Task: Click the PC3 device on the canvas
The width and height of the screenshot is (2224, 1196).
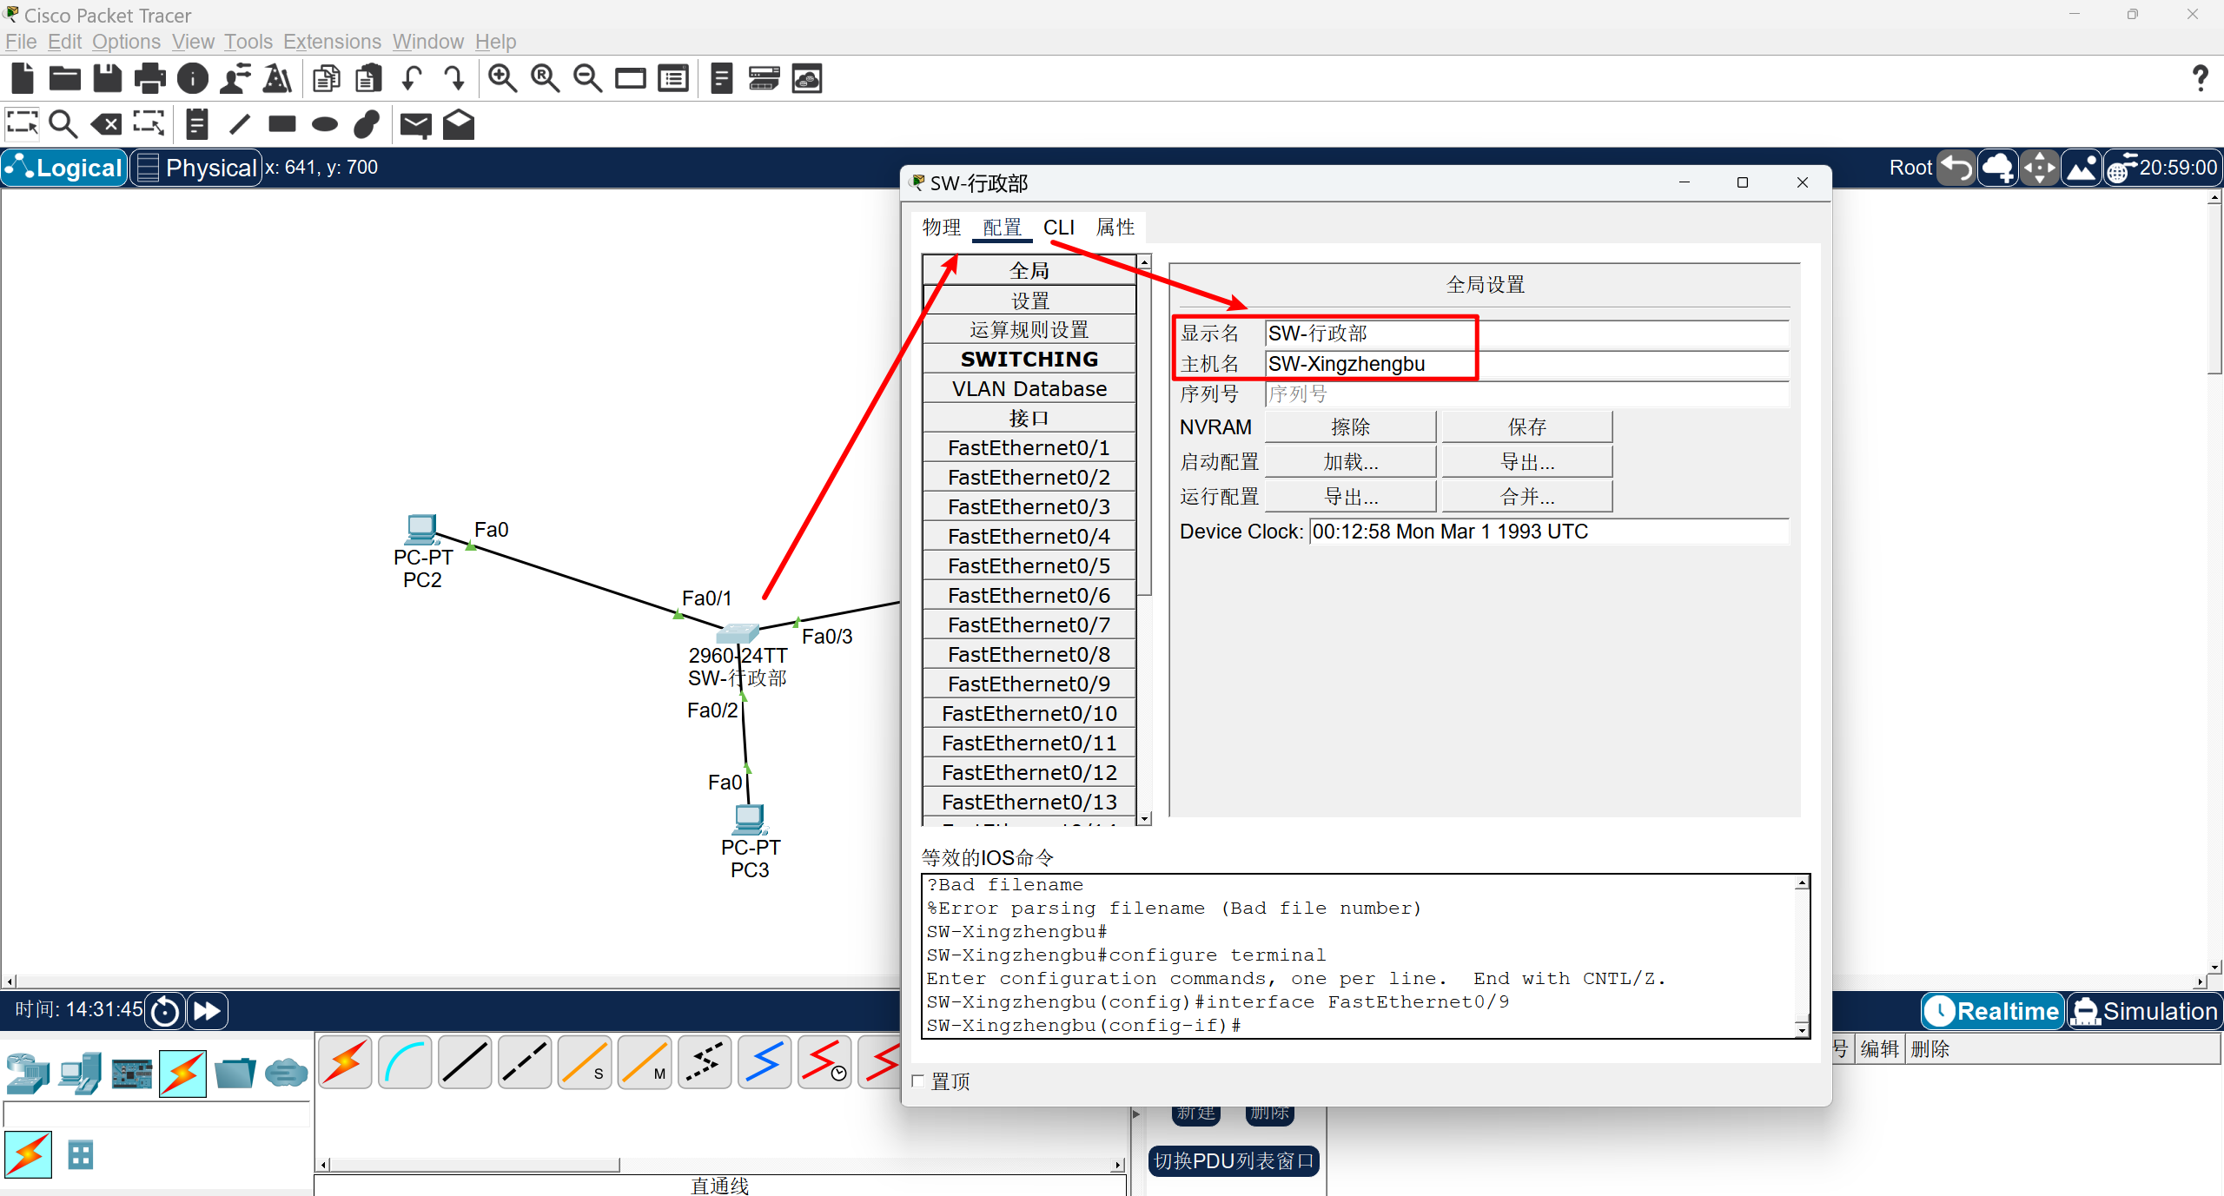Action: click(750, 818)
